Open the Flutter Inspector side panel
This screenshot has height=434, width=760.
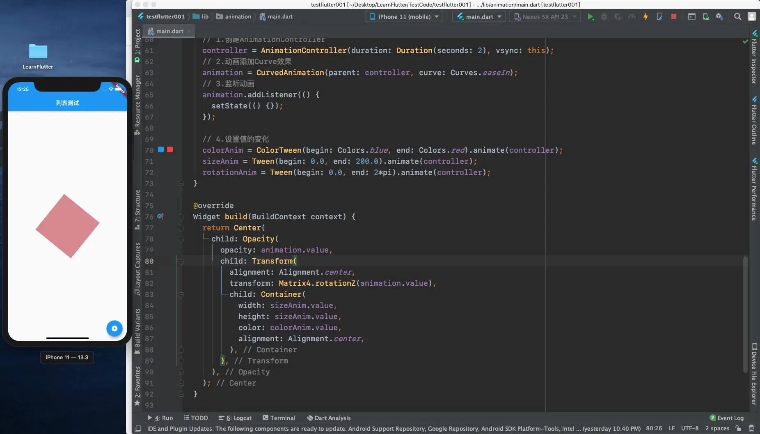click(x=754, y=57)
